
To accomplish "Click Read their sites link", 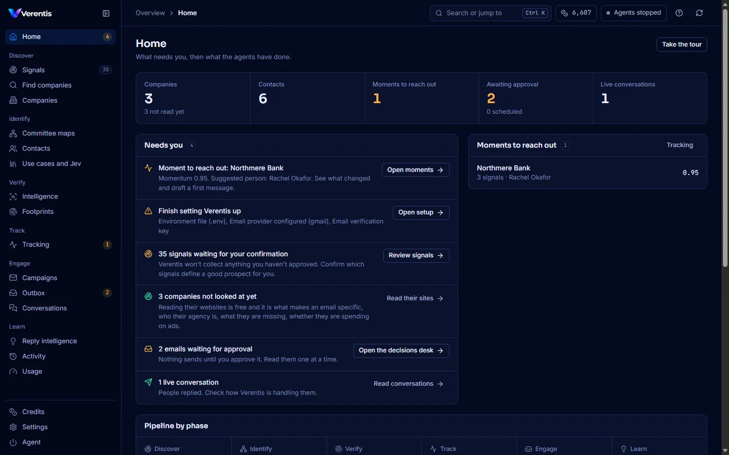I will [415, 298].
